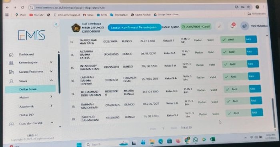Open the Google Drive bookmark

(x=166, y=14)
